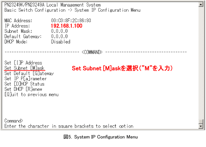The image size is (206, 147).
Task: Select the Set [I]P Address option
Action: [x=23, y=63]
